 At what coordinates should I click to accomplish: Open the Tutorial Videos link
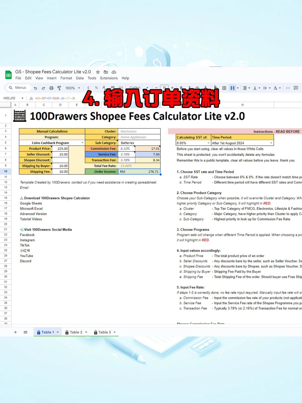click(31, 219)
